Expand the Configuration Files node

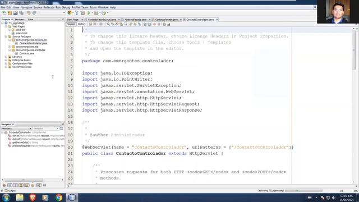click(x=6, y=63)
